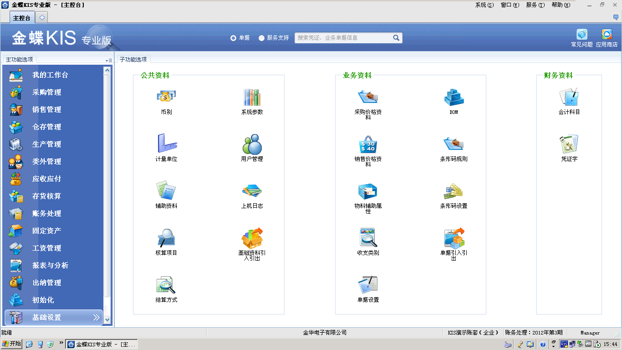Open 收支类别 income expense categories
Screen dimensions: 622x350
[368, 238]
